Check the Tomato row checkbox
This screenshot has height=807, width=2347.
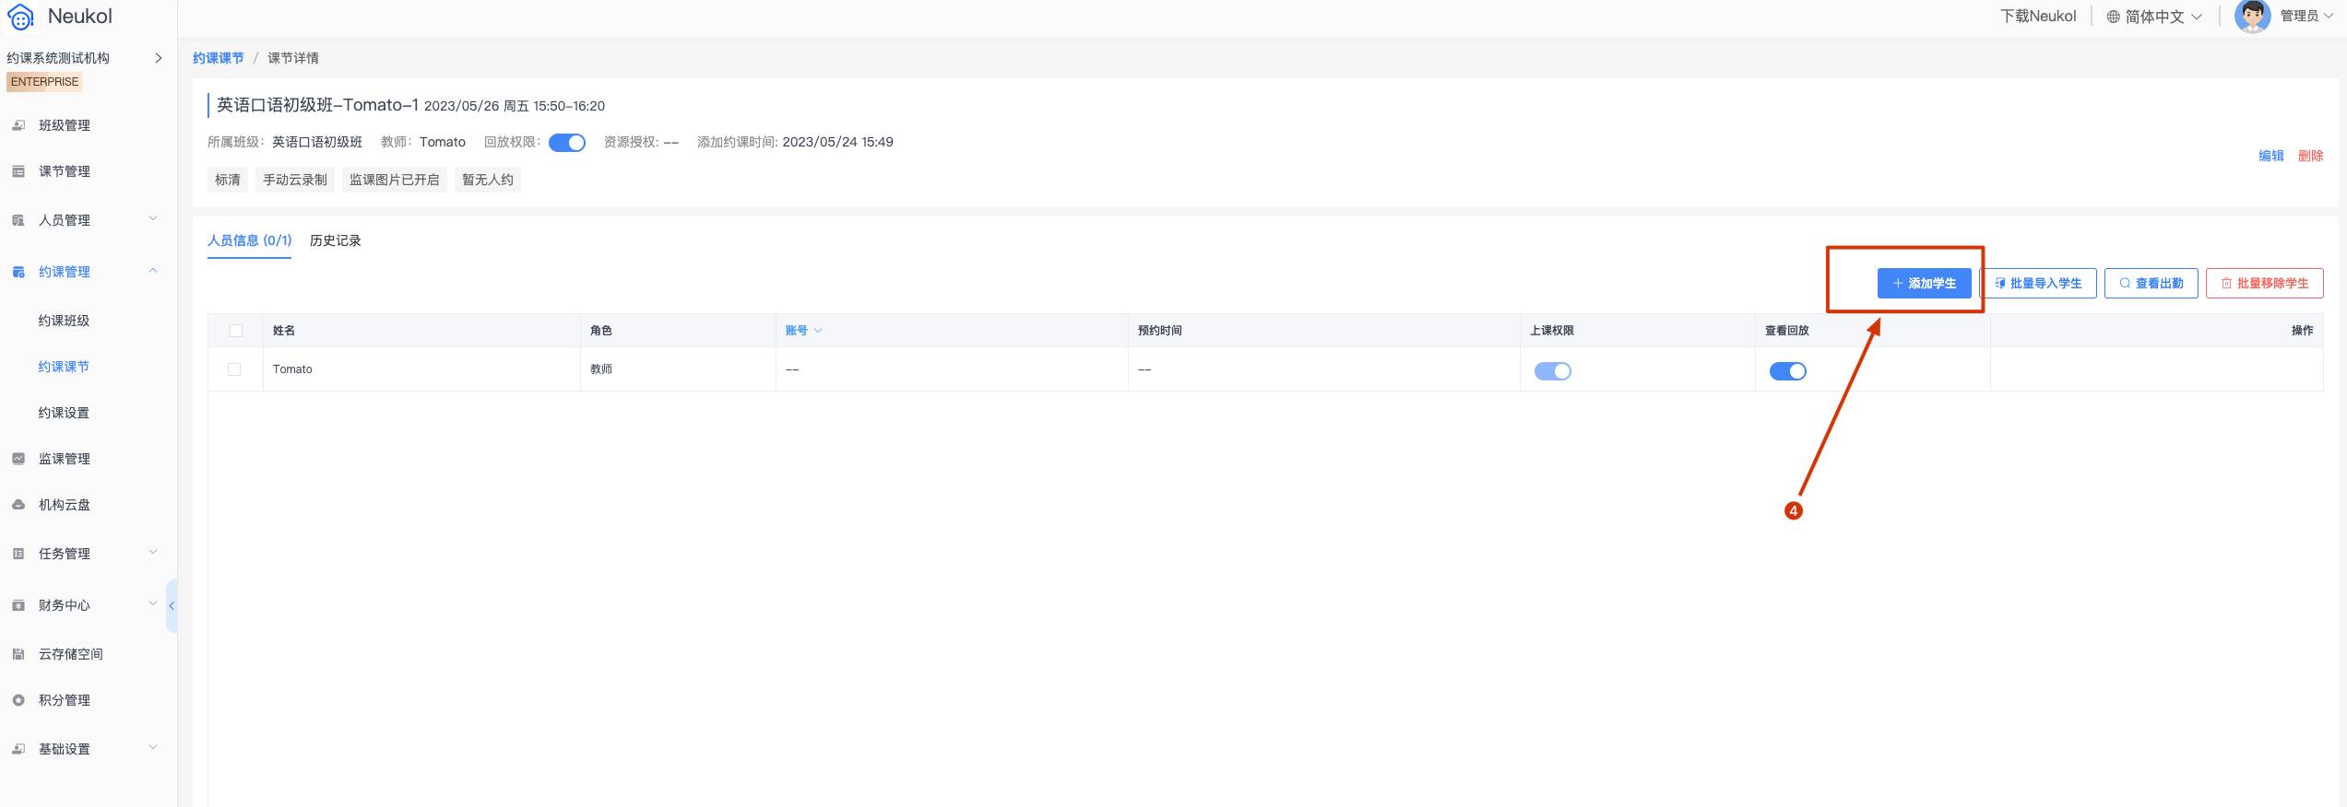click(234, 369)
